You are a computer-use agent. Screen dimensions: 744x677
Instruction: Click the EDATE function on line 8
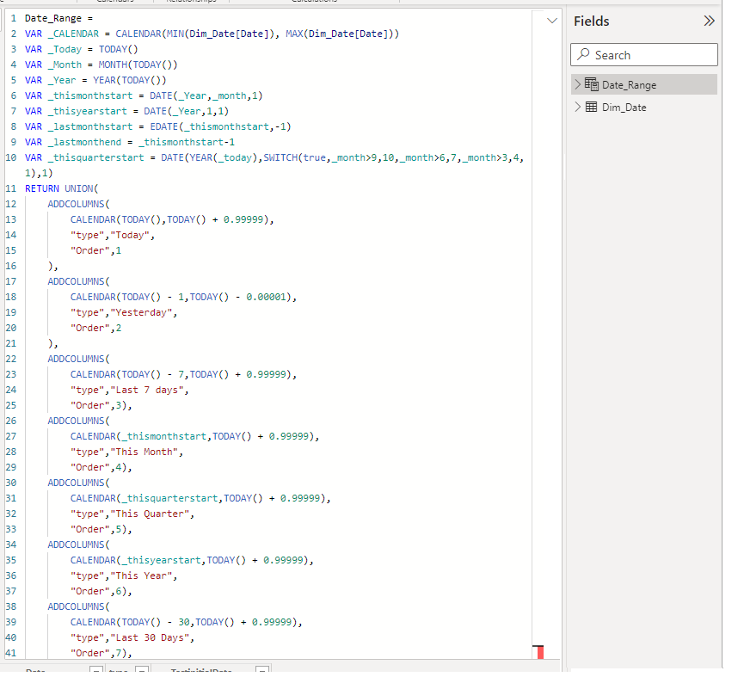(x=163, y=126)
